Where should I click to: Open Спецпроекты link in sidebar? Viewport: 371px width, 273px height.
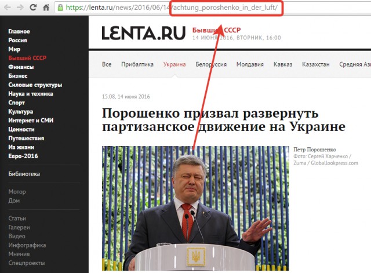coord(27,263)
